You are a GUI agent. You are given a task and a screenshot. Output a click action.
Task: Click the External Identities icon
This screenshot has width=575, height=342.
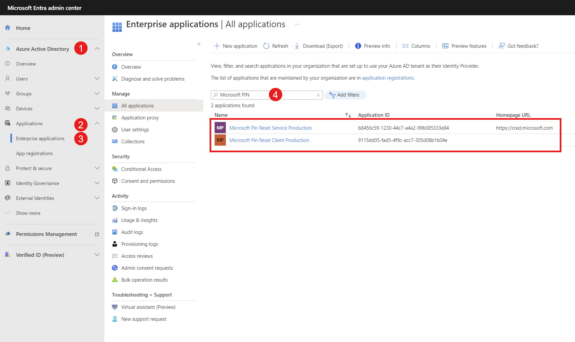pyautogui.click(x=8, y=198)
